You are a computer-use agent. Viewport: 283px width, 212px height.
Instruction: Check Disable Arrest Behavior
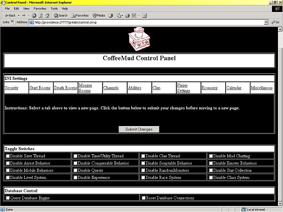click(x=8, y=163)
